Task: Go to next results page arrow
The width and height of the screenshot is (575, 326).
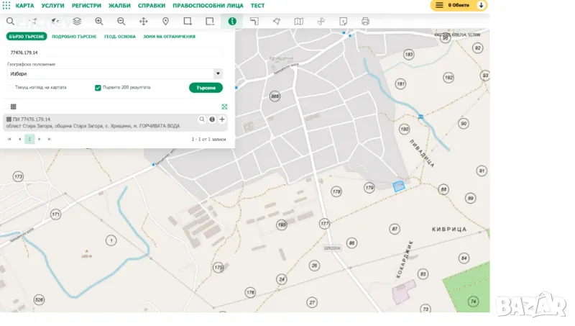Action: (40, 139)
